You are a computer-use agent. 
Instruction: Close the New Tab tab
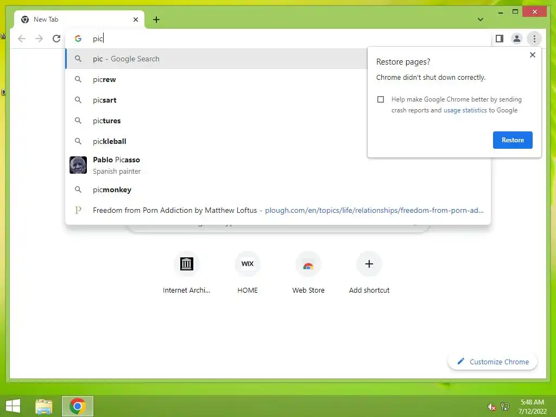135,20
